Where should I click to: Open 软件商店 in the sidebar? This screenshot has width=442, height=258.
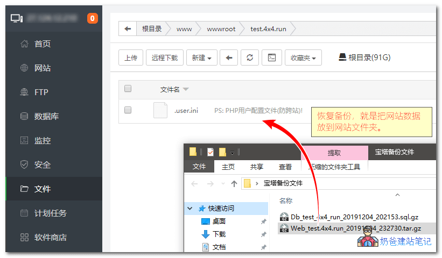tap(50, 237)
